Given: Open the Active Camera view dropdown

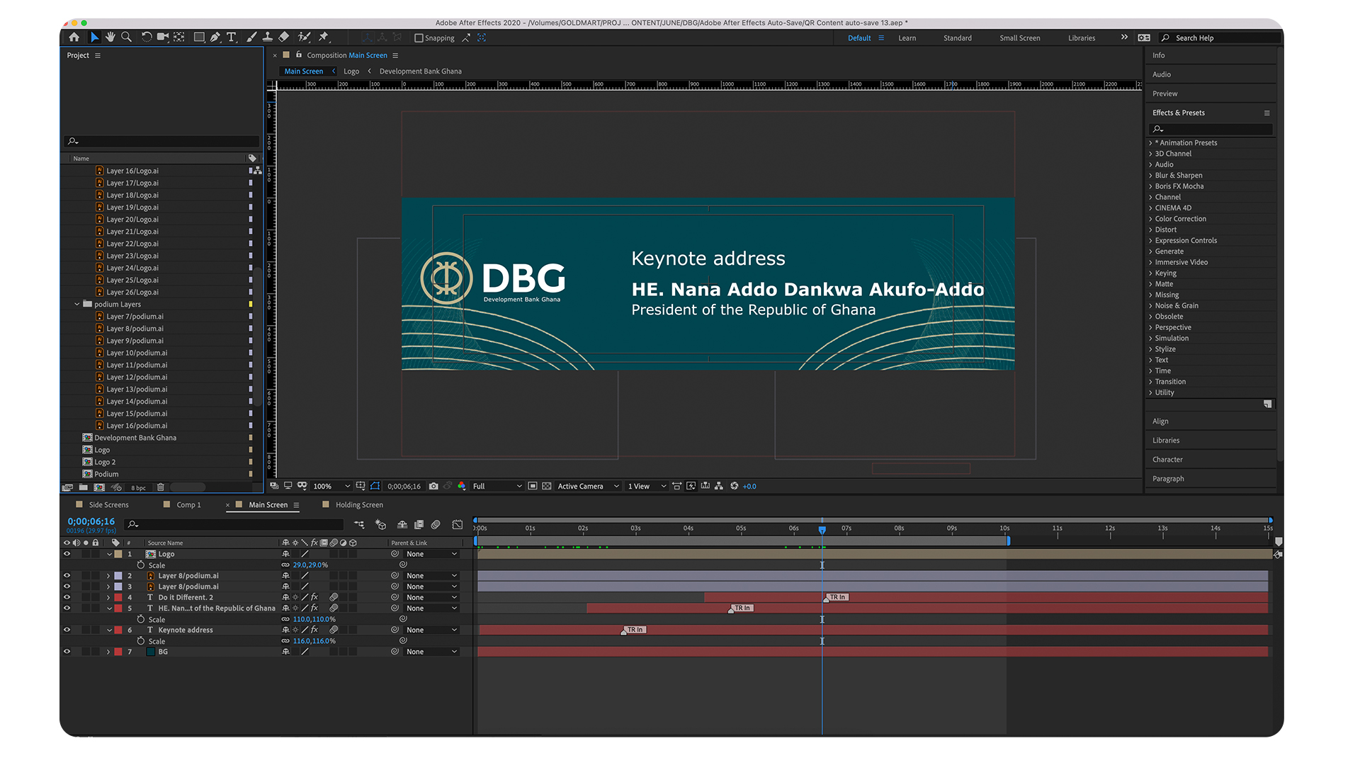Looking at the screenshot, I should [588, 487].
